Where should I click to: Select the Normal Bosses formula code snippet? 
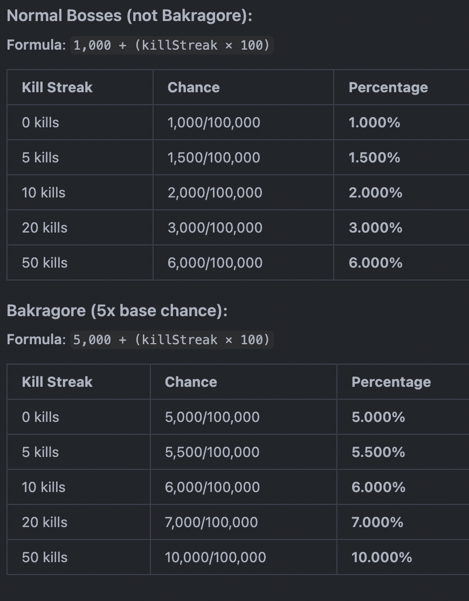click(171, 45)
